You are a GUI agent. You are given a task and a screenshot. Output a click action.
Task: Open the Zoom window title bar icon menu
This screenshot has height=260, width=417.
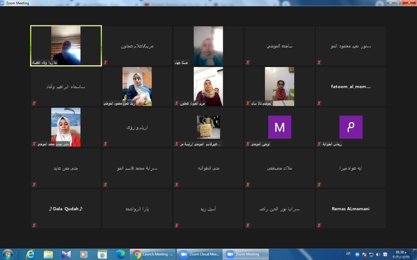[3, 3]
